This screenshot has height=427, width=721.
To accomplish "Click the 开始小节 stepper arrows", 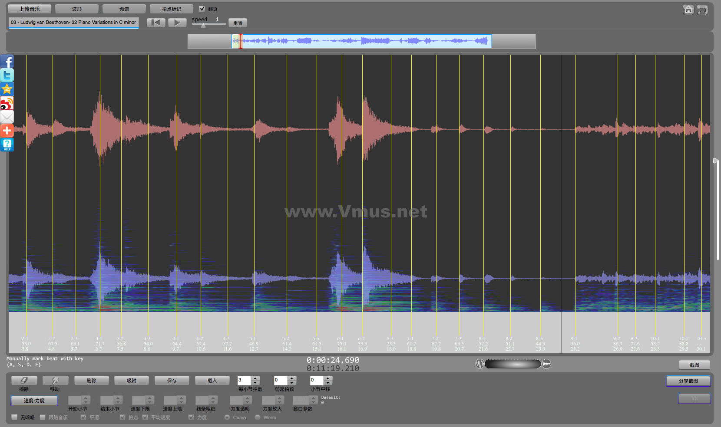I will coord(86,400).
